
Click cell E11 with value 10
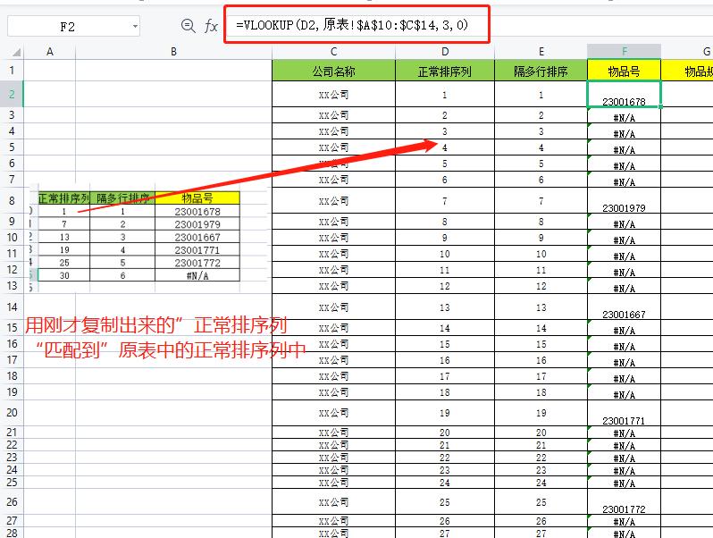[541, 254]
